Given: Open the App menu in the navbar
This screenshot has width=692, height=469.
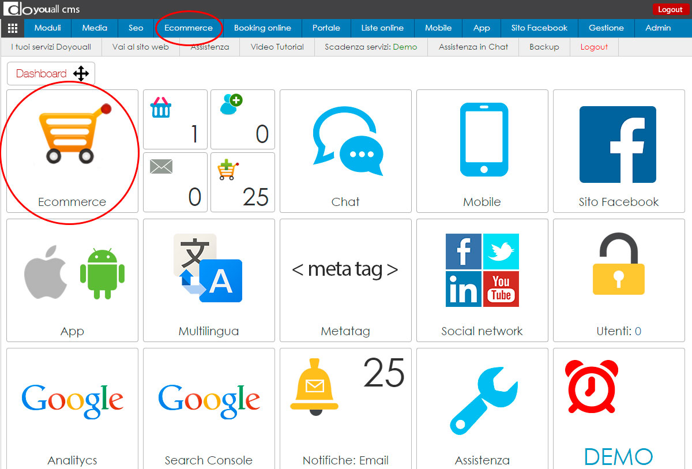Looking at the screenshot, I should 482,28.
